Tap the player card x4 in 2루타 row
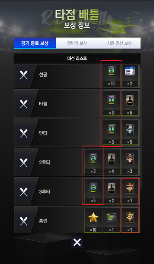Image resolution: width=154 pixels, height=264 pixels. pos(111,162)
